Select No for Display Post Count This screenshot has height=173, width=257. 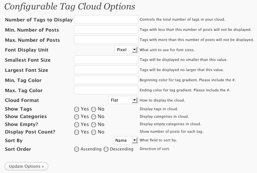point(94,132)
